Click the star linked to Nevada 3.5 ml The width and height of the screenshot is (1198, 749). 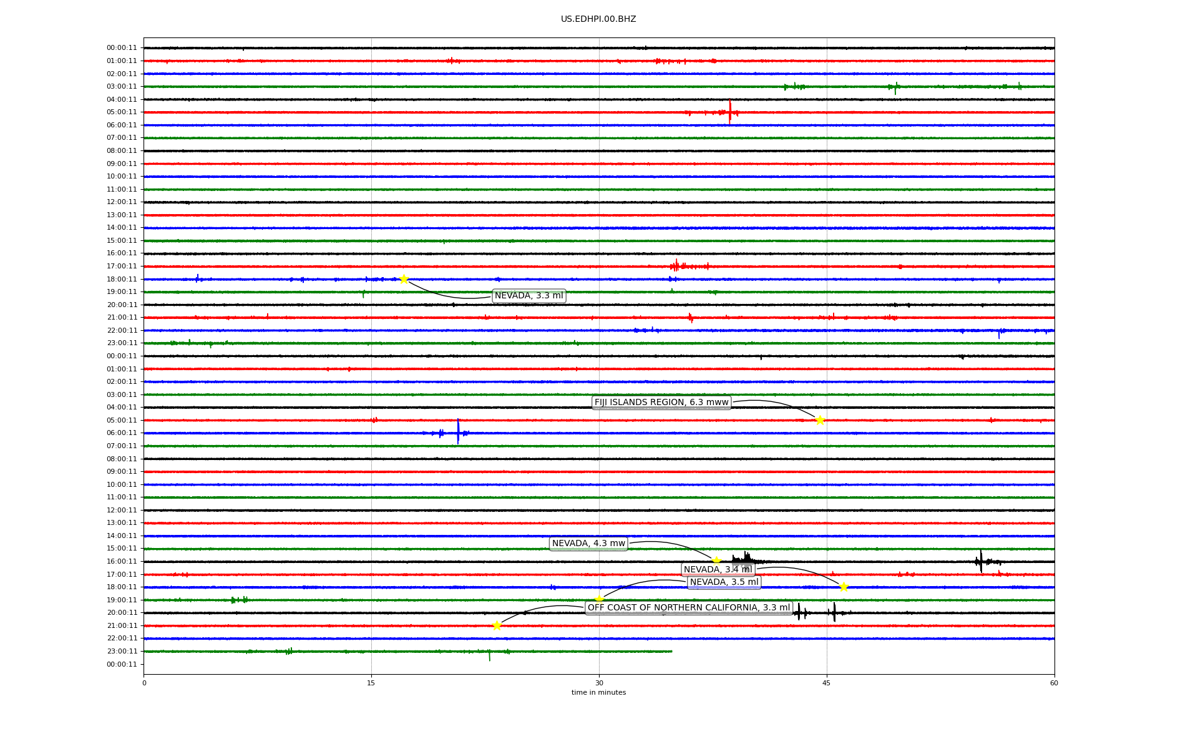(x=599, y=600)
